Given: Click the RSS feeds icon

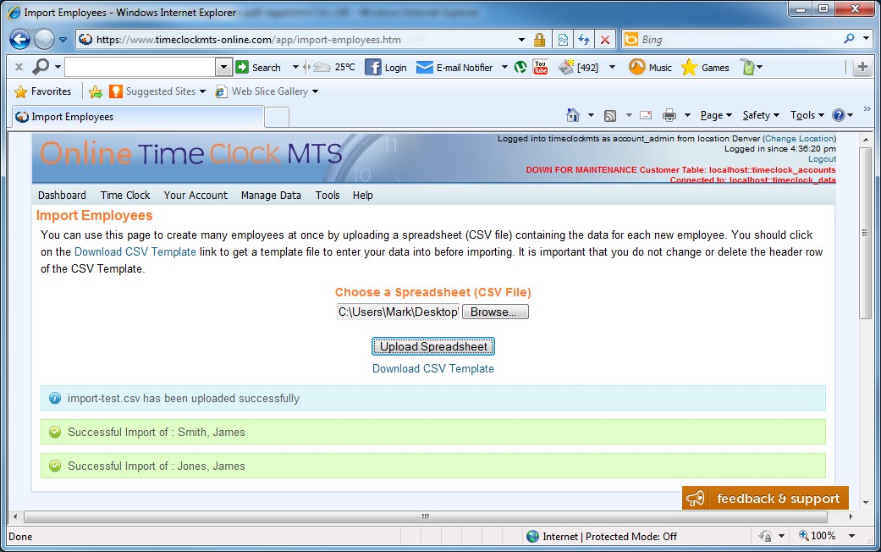Looking at the screenshot, I should click(x=610, y=115).
